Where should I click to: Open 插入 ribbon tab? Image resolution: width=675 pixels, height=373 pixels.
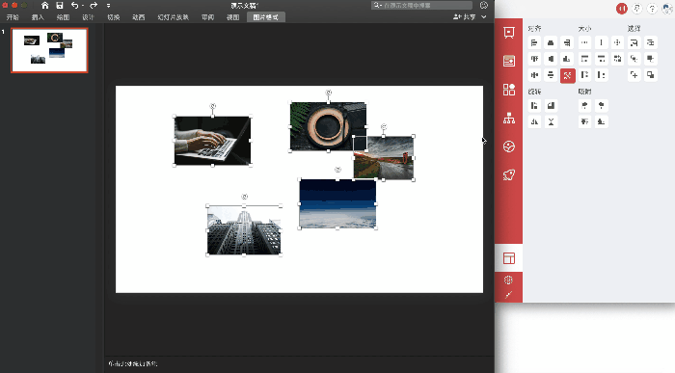coord(38,17)
